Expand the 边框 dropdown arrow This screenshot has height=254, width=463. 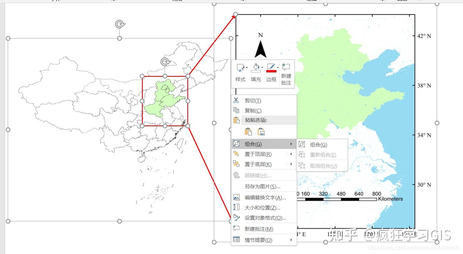pos(278,68)
